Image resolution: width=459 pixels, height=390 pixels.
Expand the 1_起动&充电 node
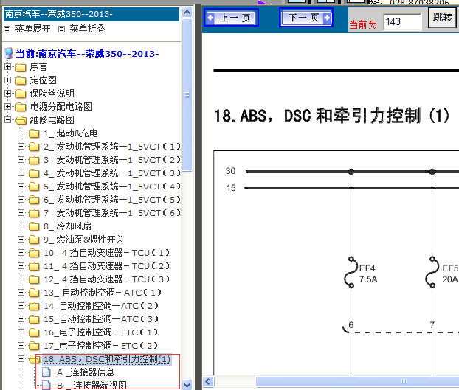21,133
